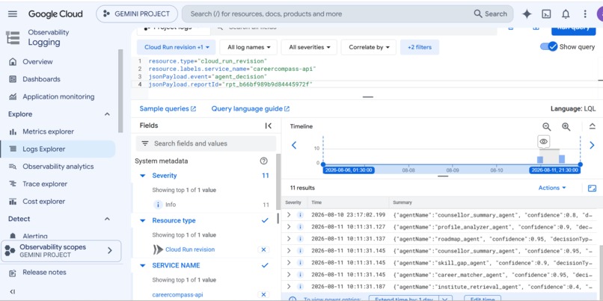Open Gemini AI sparkle assistant icon
Viewport: 603px width, 301px height.
point(527,14)
